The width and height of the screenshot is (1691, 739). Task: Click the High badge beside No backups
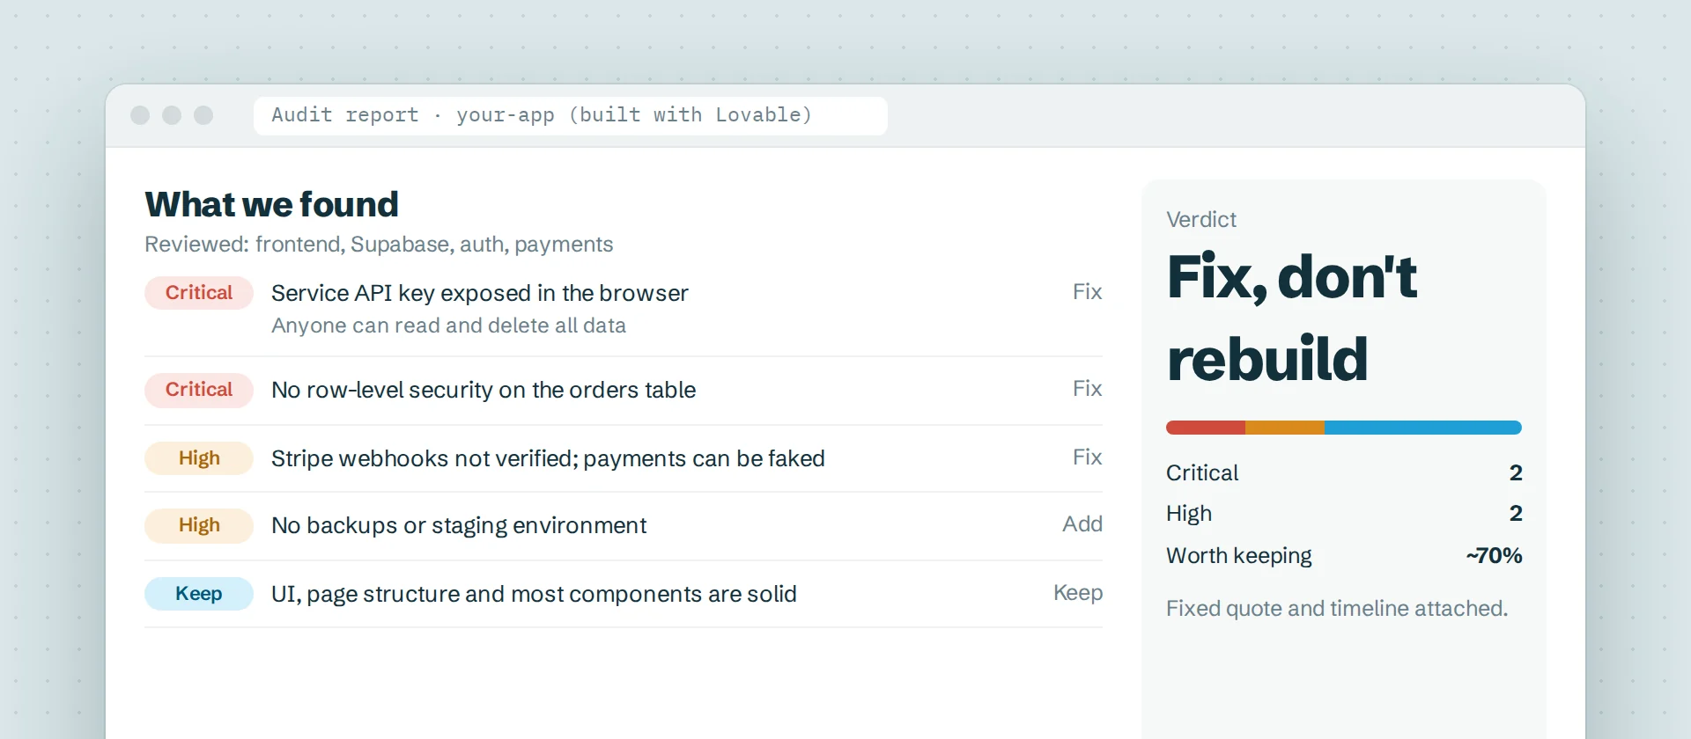pos(199,525)
